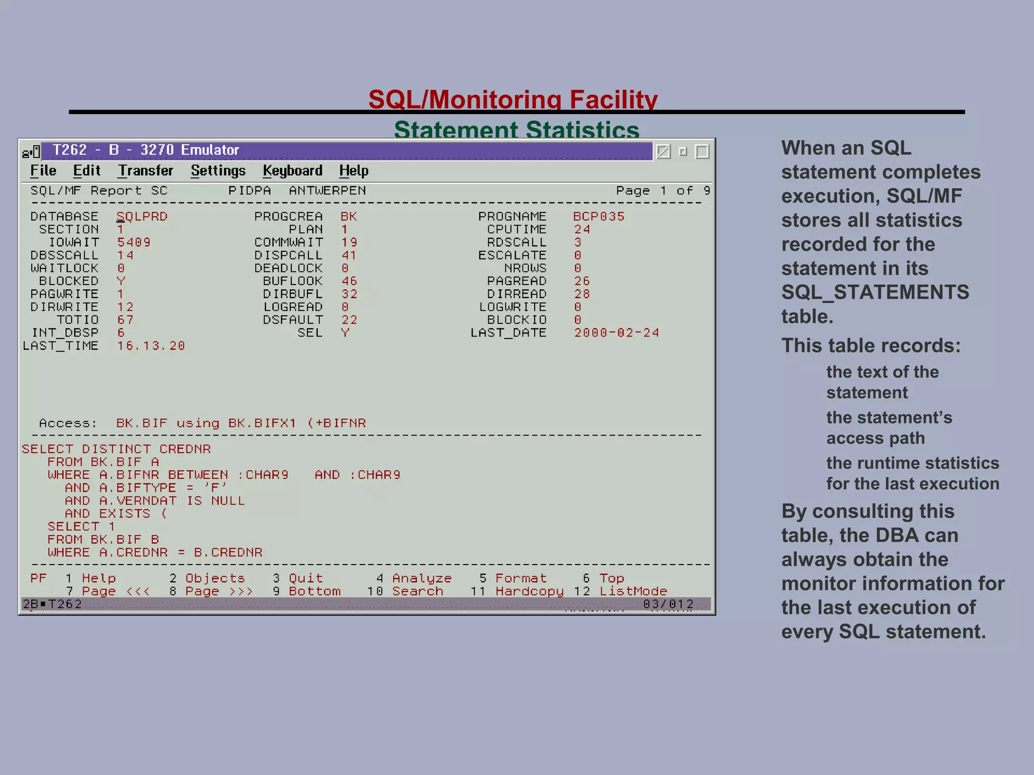Open the File menu
The width and height of the screenshot is (1034, 775).
[43, 171]
